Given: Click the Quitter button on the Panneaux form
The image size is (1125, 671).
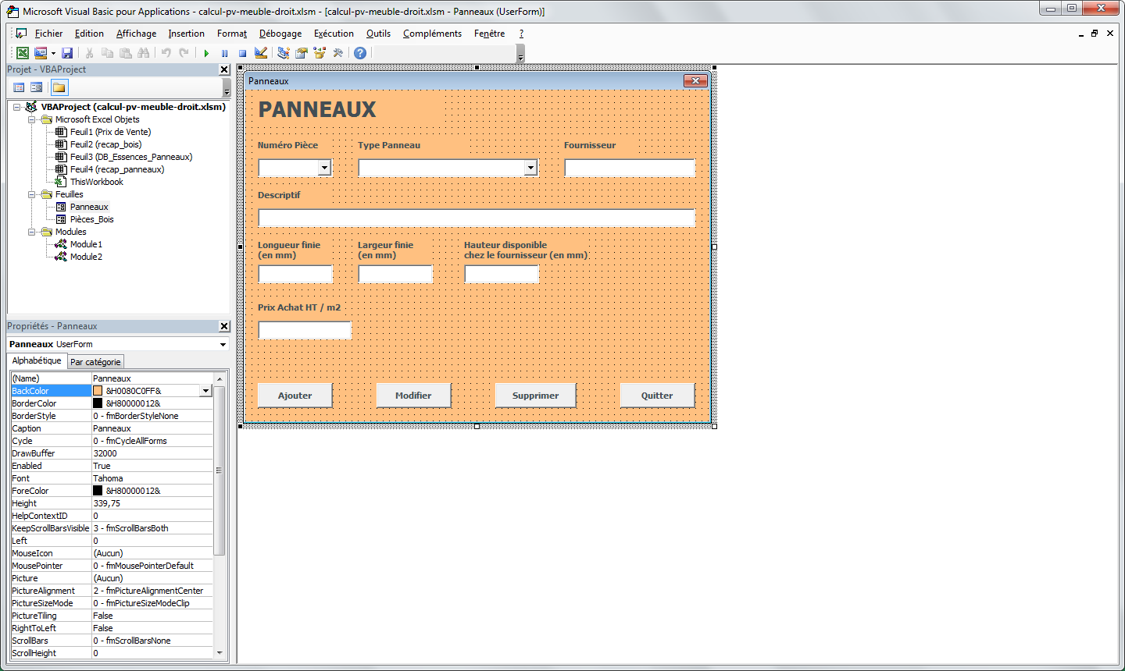Looking at the screenshot, I should [x=657, y=395].
